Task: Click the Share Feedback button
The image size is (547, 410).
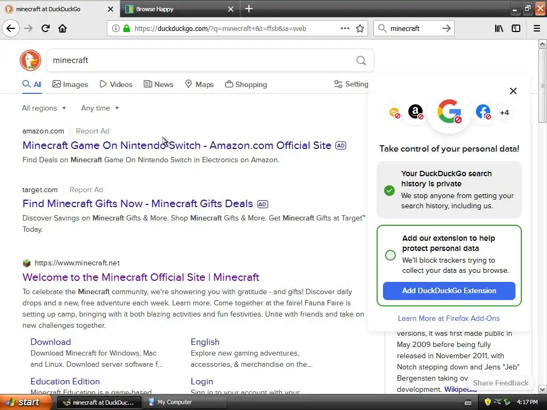Action: click(501, 383)
